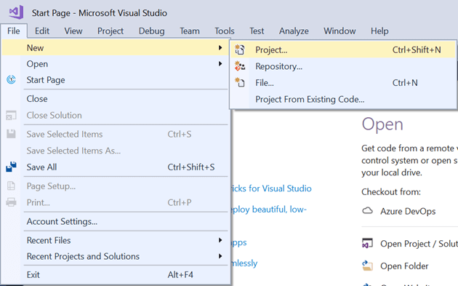Select Recent Files menu entry
458x286 pixels.
click(x=115, y=240)
